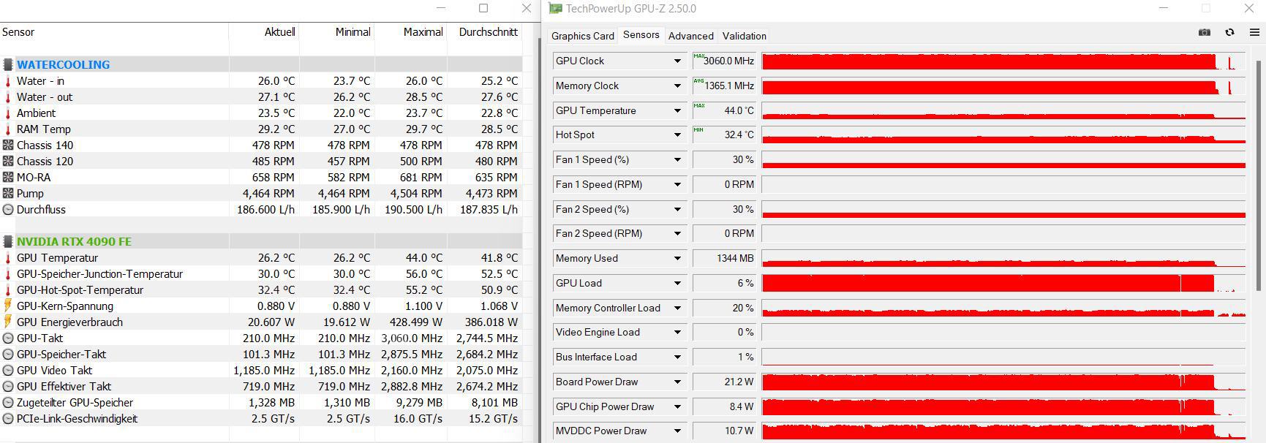Click the GPU-Z sensors vertical scrollbar
1266x443 pixels.
pos(1259,175)
